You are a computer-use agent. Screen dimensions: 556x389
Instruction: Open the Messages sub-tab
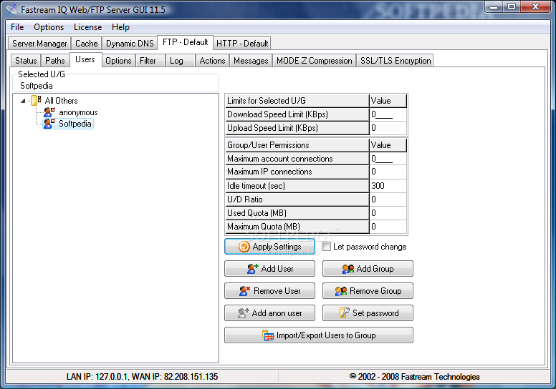click(251, 61)
